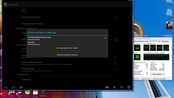Tap the Android Home navigation icon
The height and width of the screenshot is (98, 174).
point(13,88)
